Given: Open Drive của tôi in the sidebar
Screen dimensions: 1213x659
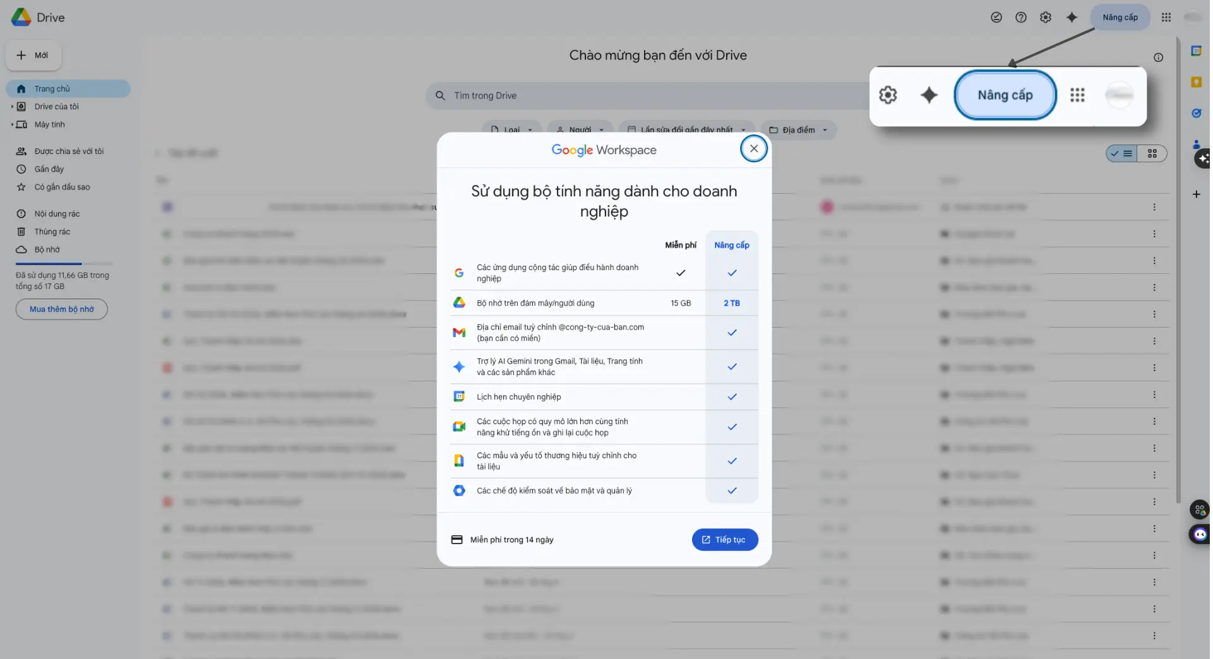Looking at the screenshot, I should pos(57,107).
